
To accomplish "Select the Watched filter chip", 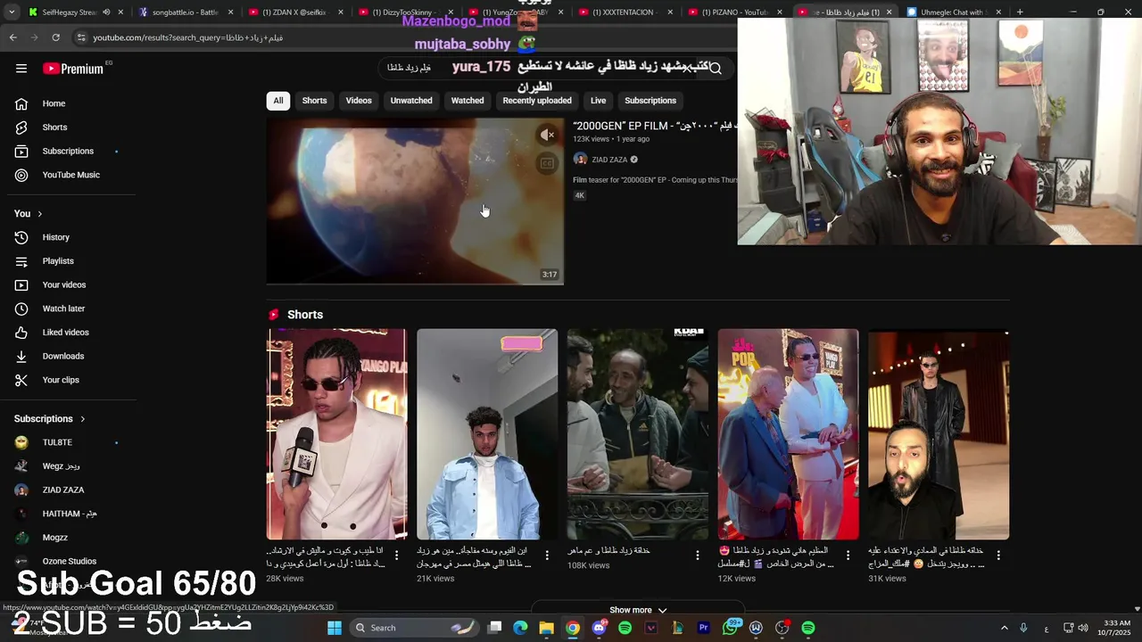I will tap(468, 101).
